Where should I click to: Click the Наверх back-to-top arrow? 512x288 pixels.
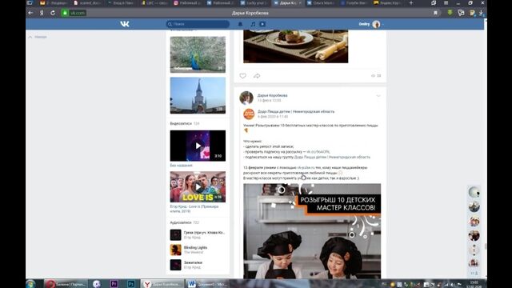pyautogui.click(x=38, y=37)
